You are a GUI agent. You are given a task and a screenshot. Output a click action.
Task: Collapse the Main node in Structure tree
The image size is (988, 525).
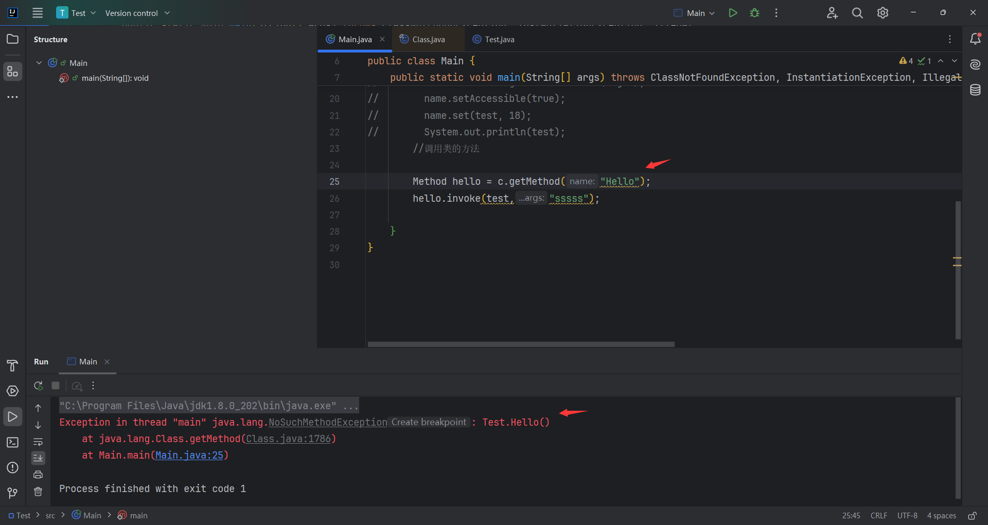39,63
